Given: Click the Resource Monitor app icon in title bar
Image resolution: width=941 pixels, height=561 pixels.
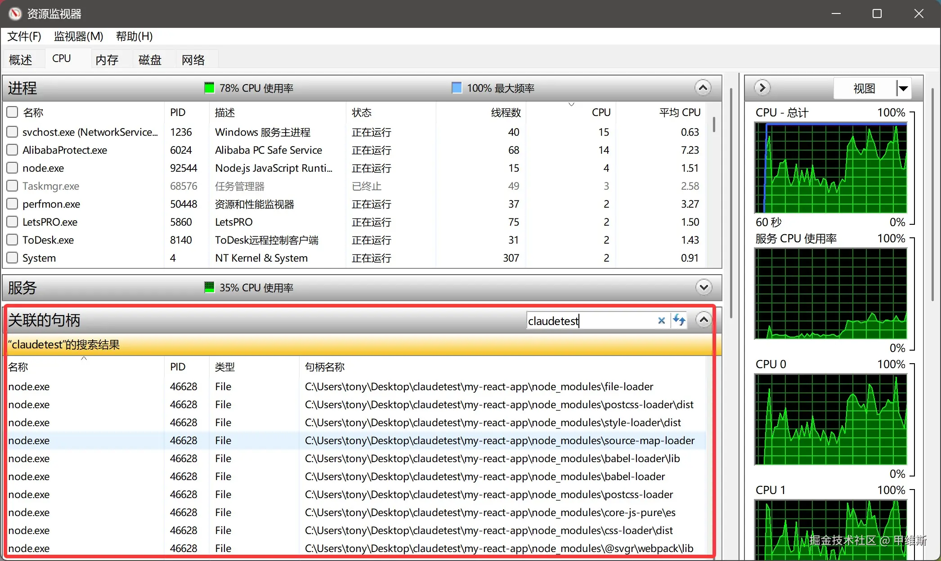Looking at the screenshot, I should pyautogui.click(x=15, y=14).
